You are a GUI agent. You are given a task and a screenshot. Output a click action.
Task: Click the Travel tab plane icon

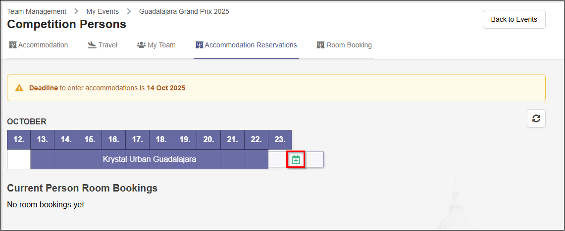point(92,45)
